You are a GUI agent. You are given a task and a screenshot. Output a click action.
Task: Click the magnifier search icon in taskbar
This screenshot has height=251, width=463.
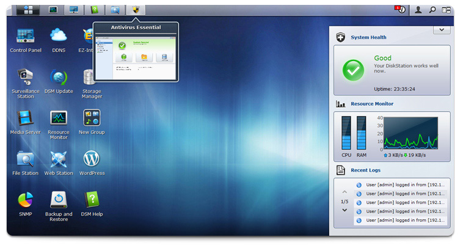(432, 10)
